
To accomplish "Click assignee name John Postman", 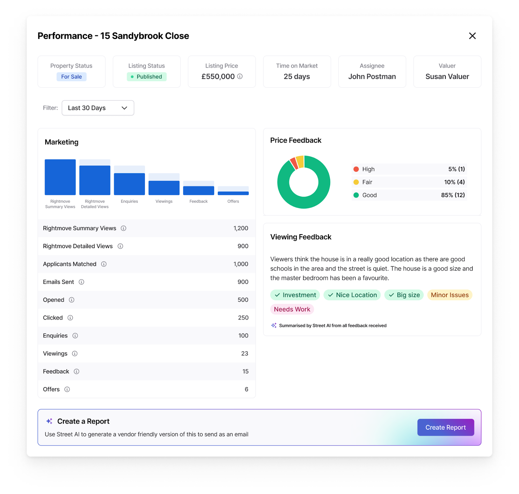I will (x=372, y=77).
